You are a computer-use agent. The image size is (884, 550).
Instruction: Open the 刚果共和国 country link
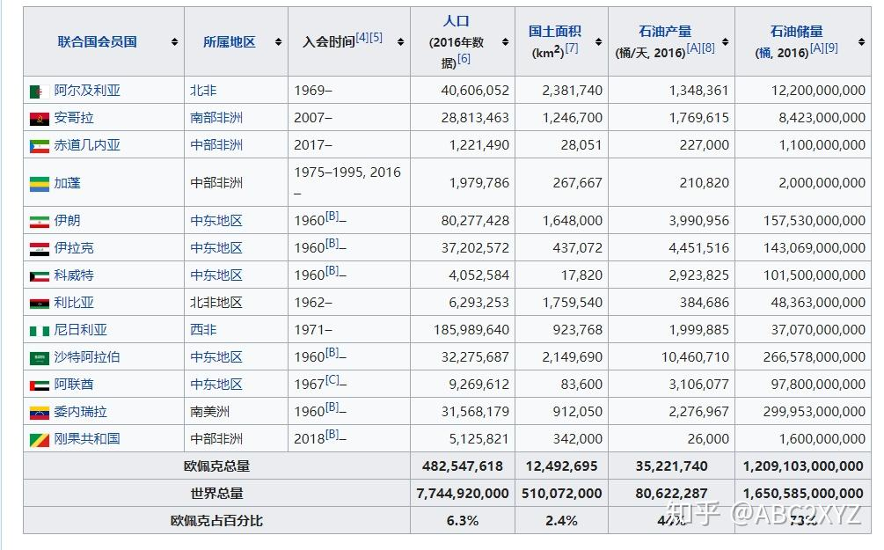[x=87, y=439]
